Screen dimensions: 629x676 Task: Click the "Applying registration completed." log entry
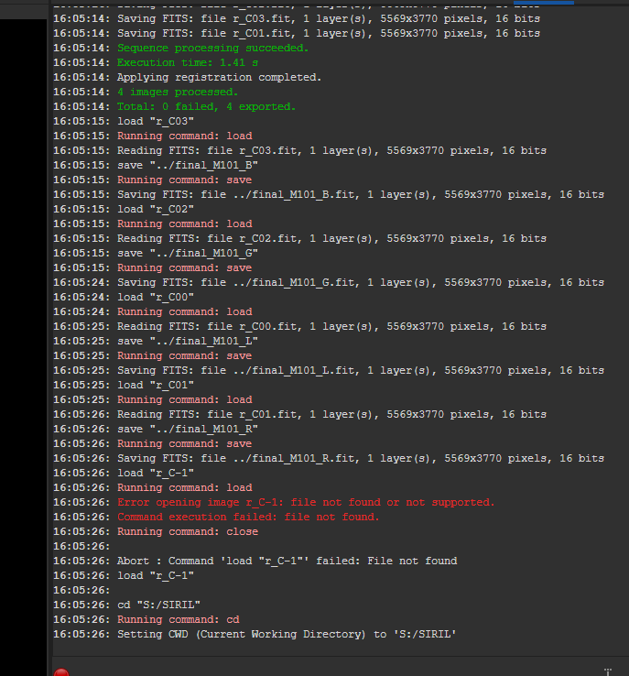coord(219,77)
